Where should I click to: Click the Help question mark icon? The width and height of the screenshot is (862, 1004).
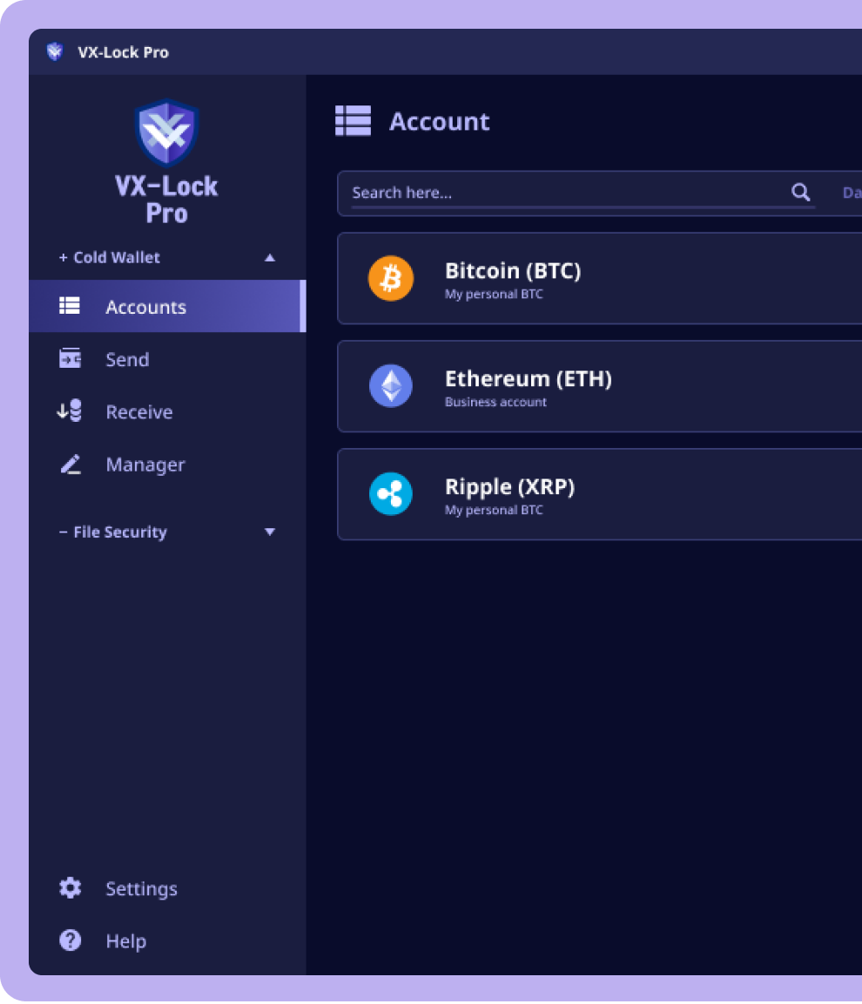(x=71, y=940)
